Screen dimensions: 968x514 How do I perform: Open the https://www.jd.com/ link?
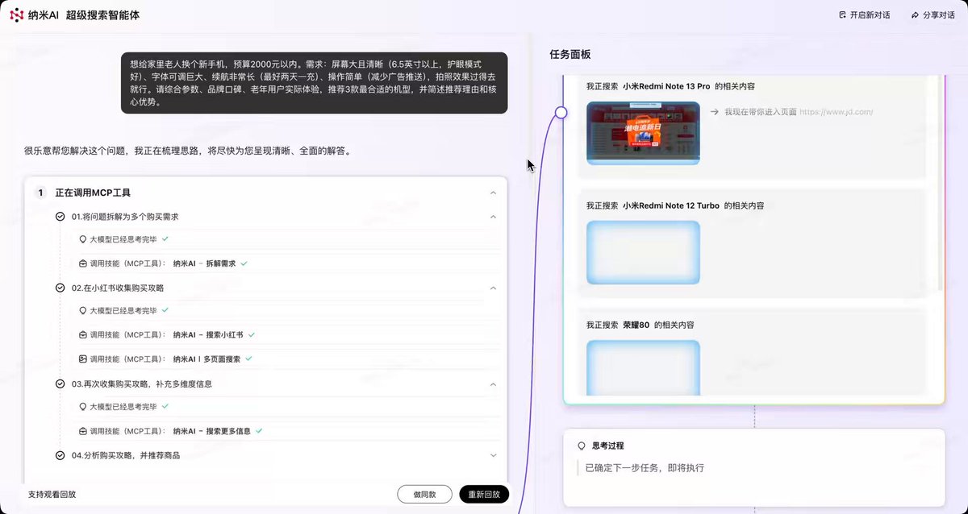(836, 112)
